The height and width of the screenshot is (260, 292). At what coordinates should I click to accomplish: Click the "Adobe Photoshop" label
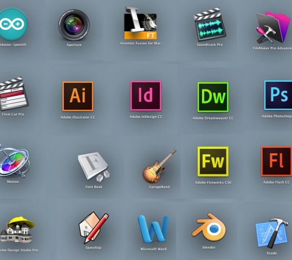(x=277, y=116)
